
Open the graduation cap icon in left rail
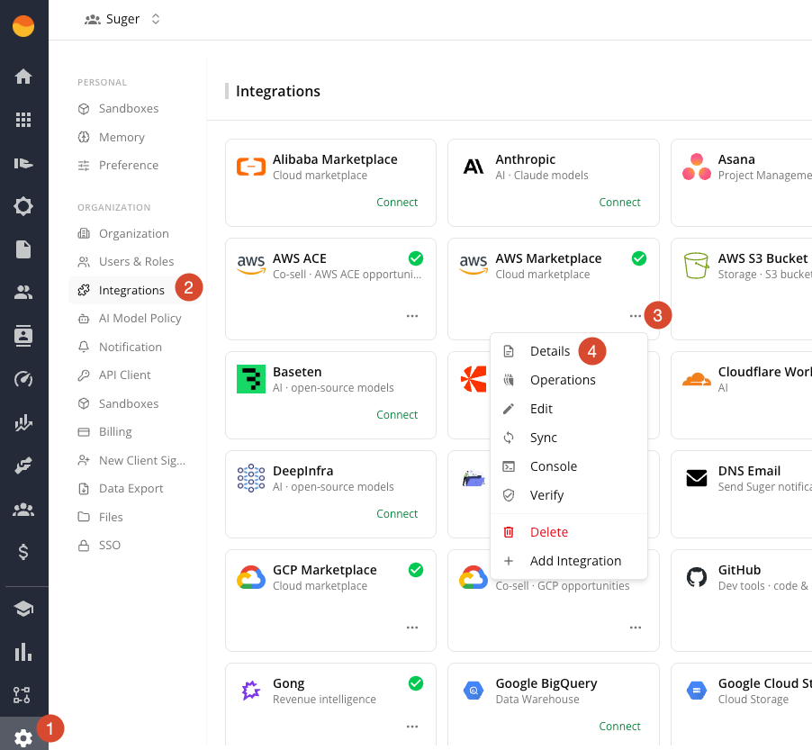point(23,609)
